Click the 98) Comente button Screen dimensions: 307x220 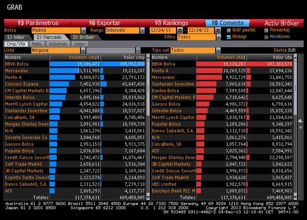coord(227,23)
